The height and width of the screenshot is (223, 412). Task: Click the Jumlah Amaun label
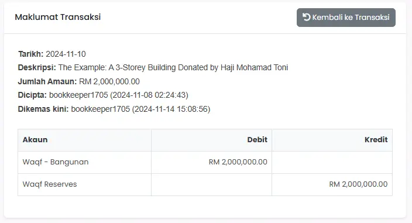[47, 81]
